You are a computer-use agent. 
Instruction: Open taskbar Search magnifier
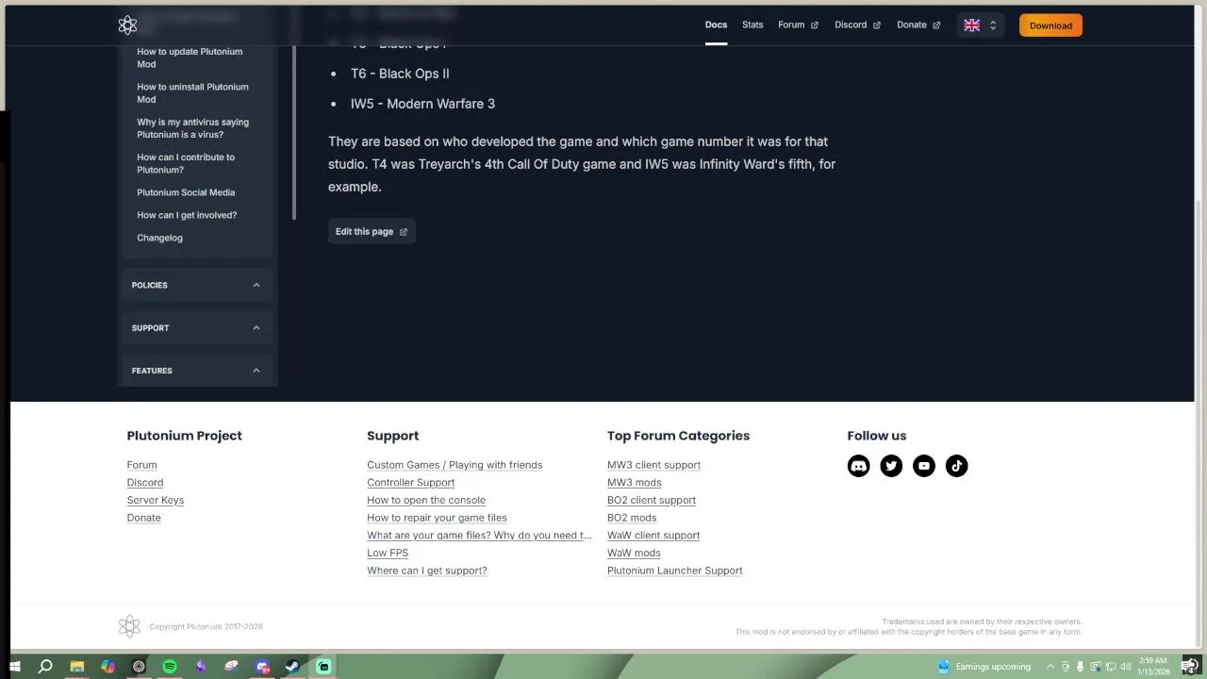point(45,667)
